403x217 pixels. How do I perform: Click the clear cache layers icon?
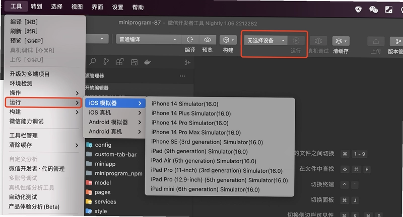click(341, 41)
